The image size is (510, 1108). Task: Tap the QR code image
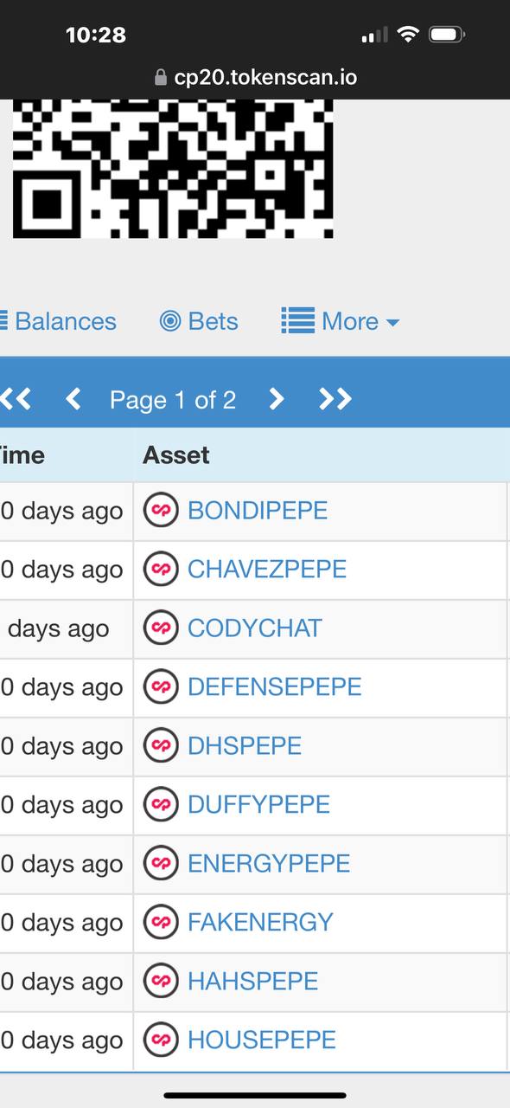173,169
